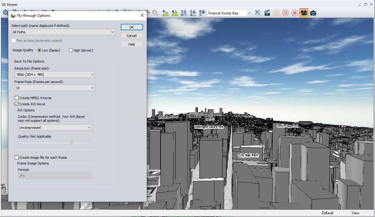Stop the fly-through playback

[x=286, y=13]
